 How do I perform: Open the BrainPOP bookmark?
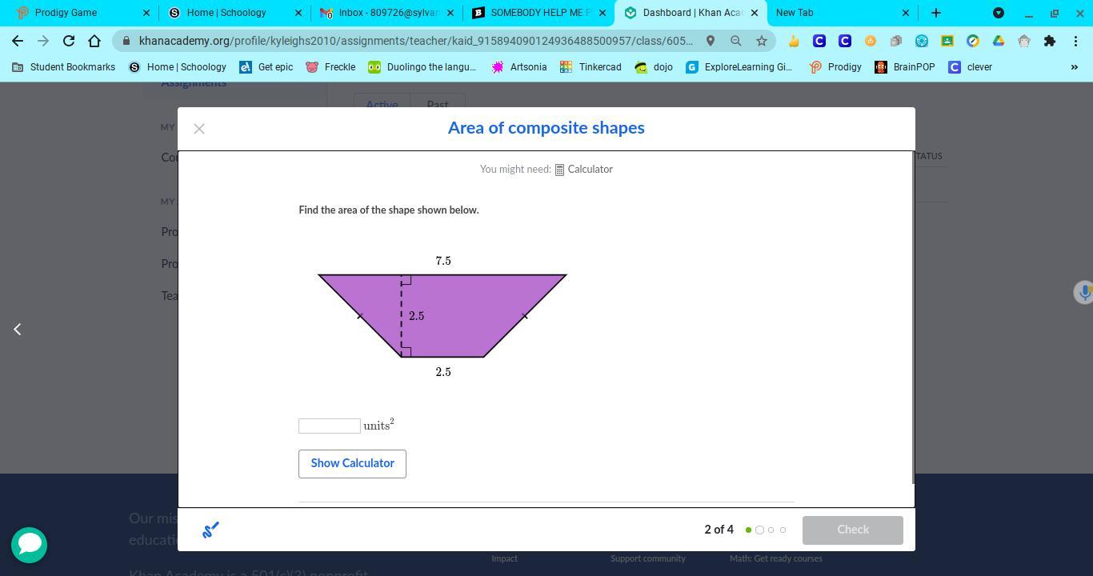[x=905, y=67]
